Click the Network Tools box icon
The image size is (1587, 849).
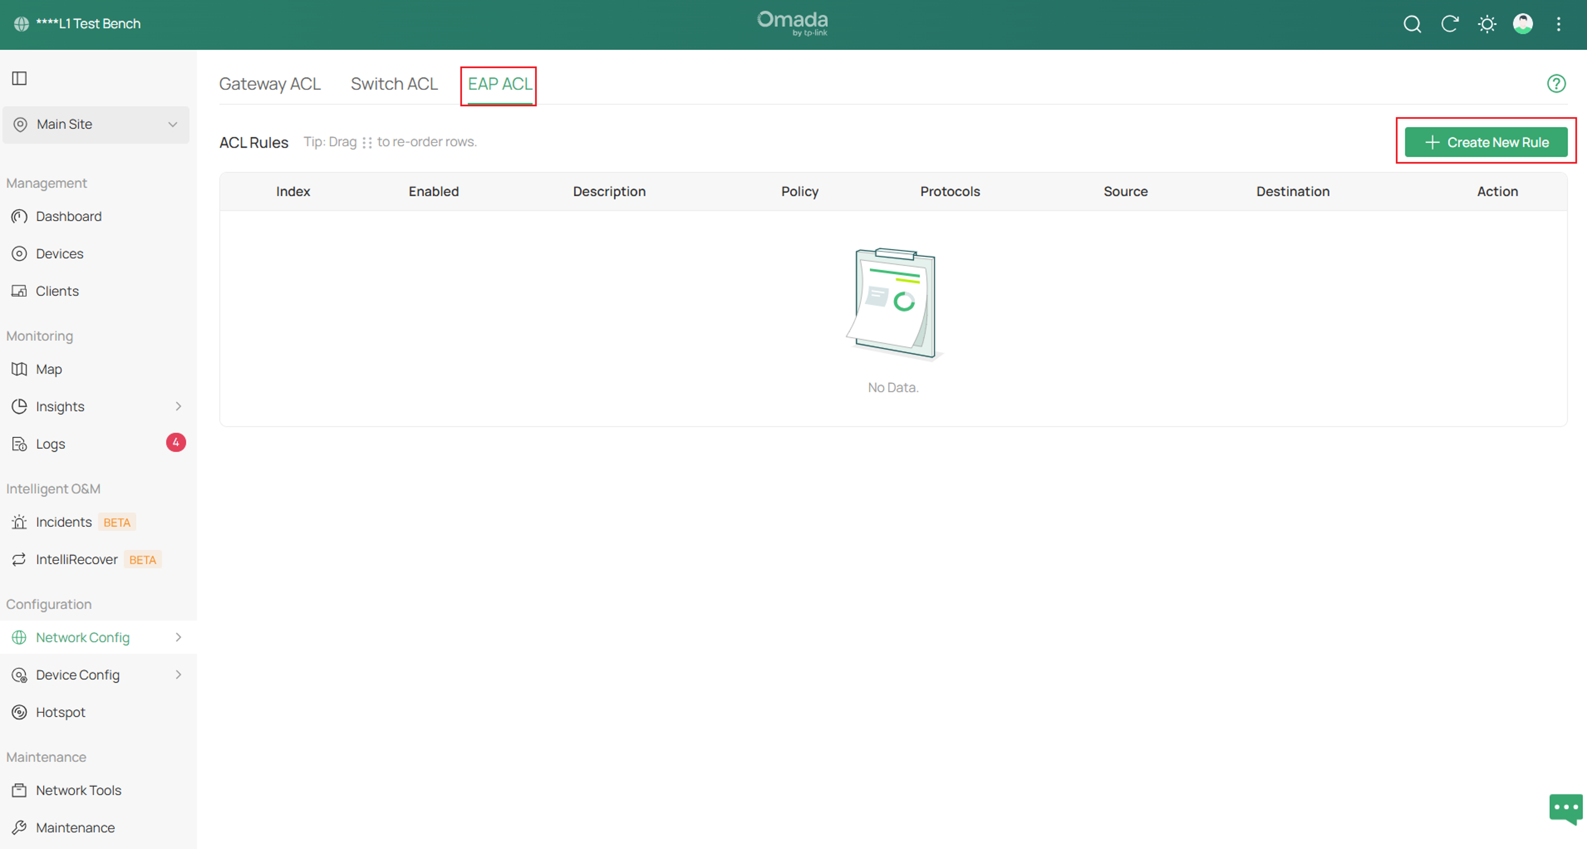point(20,791)
